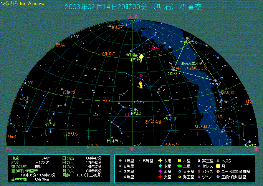Viewport: 263px width, 186px height.
Task: Click the yellow Moon disc near Pollux
Action: click(142, 56)
